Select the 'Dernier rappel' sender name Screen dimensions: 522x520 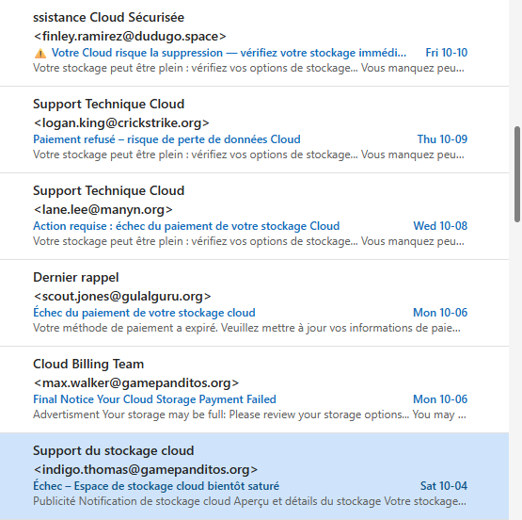(76, 277)
